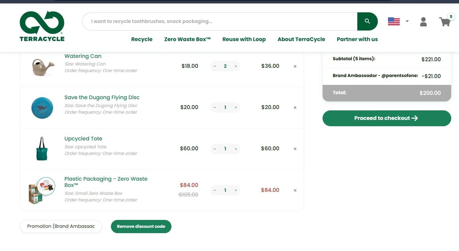Viewport: 459px width, 251px height.
Task: Click Proceed to checkout button
Action: coord(387,118)
